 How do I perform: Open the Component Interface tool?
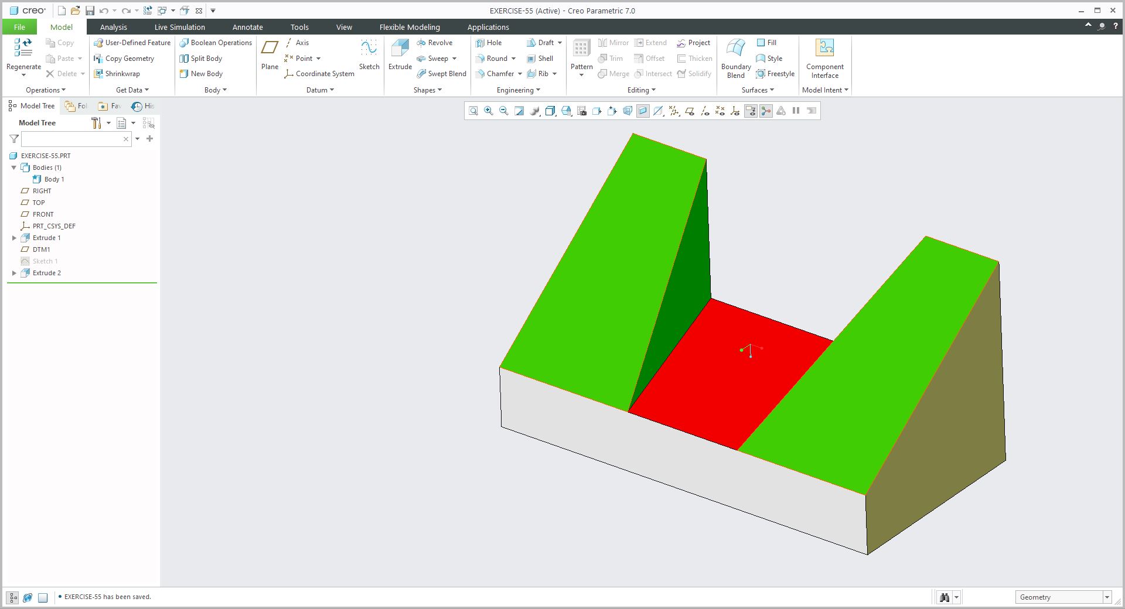(x=824, y=59)
